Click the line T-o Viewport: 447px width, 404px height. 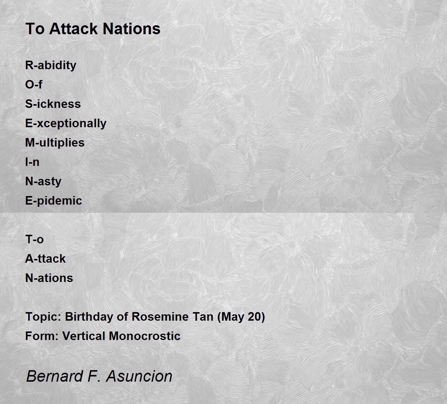[x=34, y=239]
